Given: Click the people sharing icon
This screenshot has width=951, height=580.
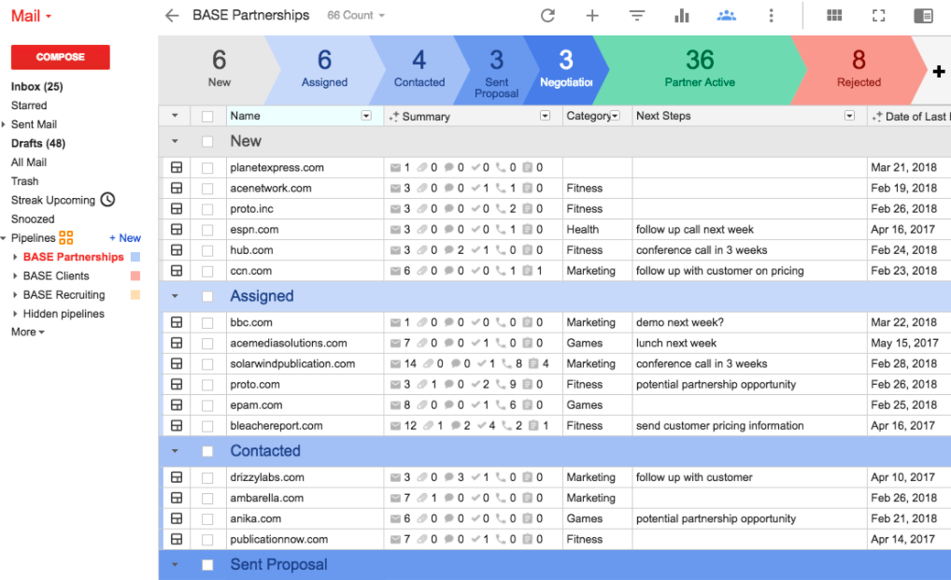Looking at the screenshot, I should point(726,16).
